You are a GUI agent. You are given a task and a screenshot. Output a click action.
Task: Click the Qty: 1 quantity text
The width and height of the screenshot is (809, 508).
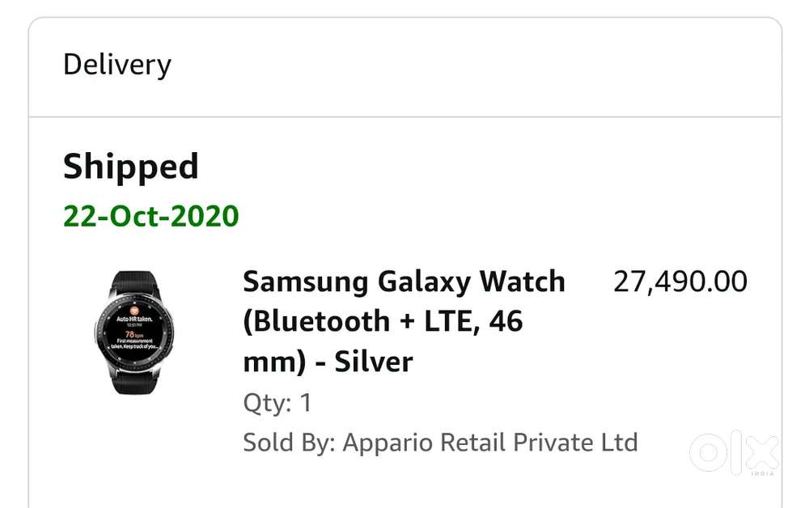pos(277,403)
